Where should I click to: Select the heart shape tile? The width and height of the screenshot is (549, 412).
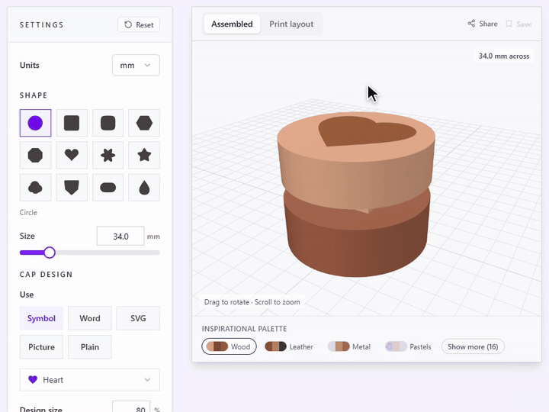[72, 155]
